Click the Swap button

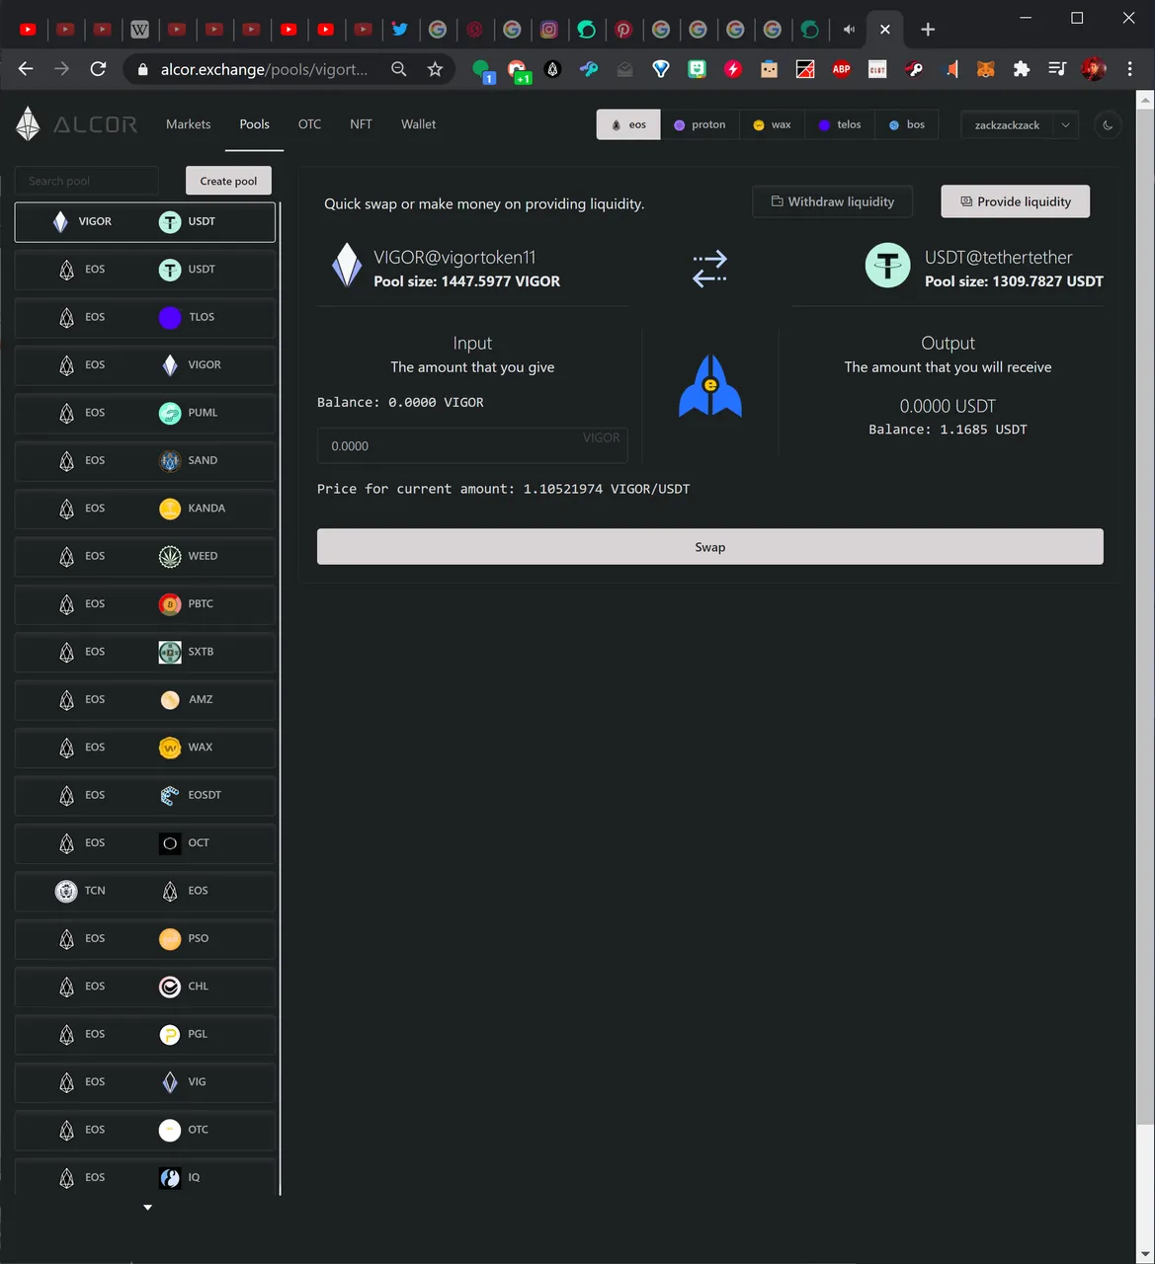[709, 547]
